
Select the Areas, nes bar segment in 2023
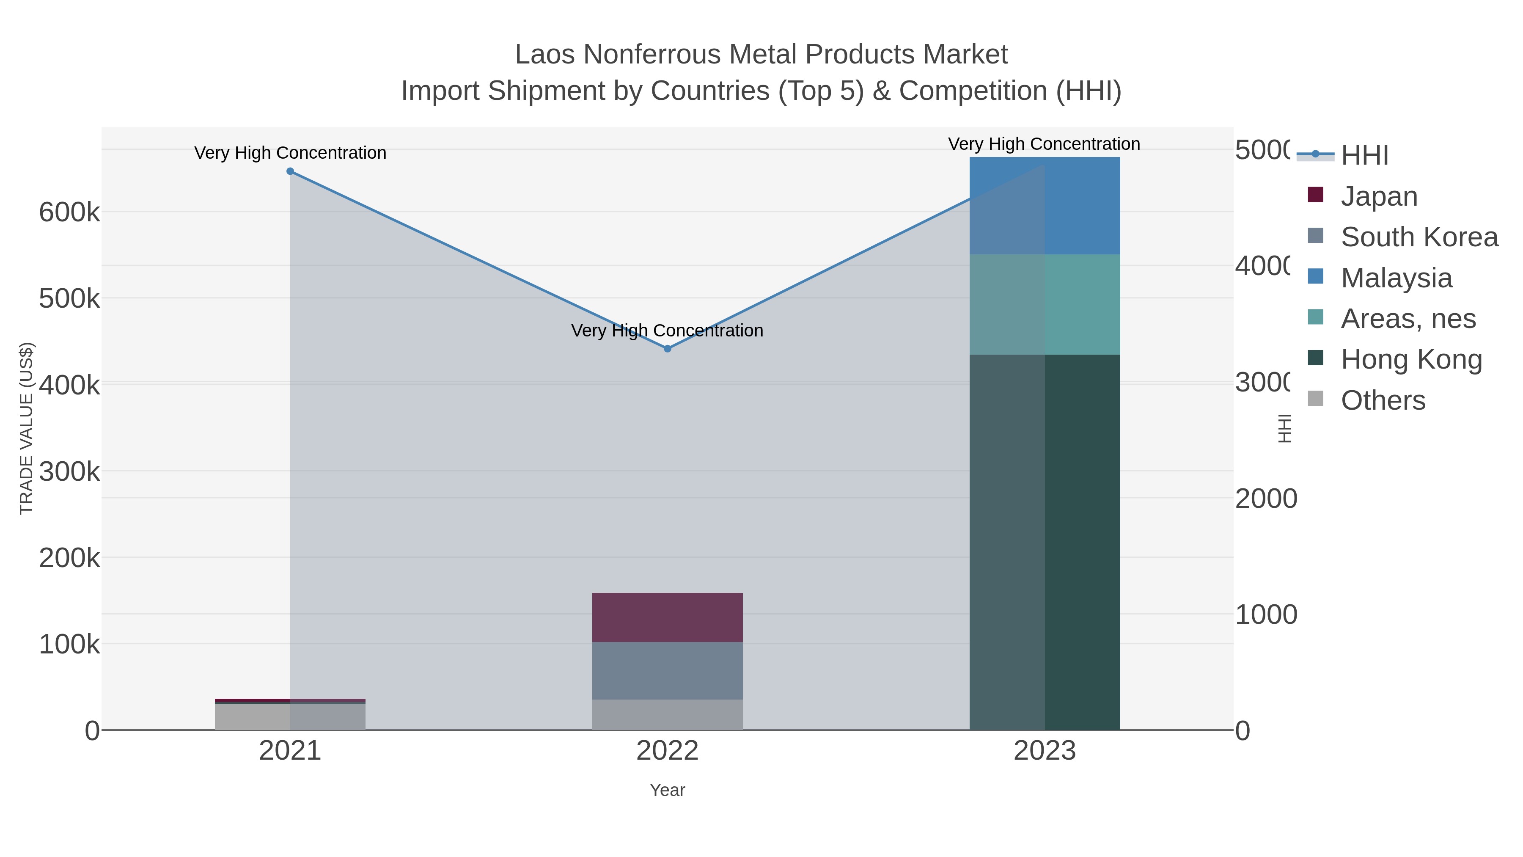coord(1045,305)
